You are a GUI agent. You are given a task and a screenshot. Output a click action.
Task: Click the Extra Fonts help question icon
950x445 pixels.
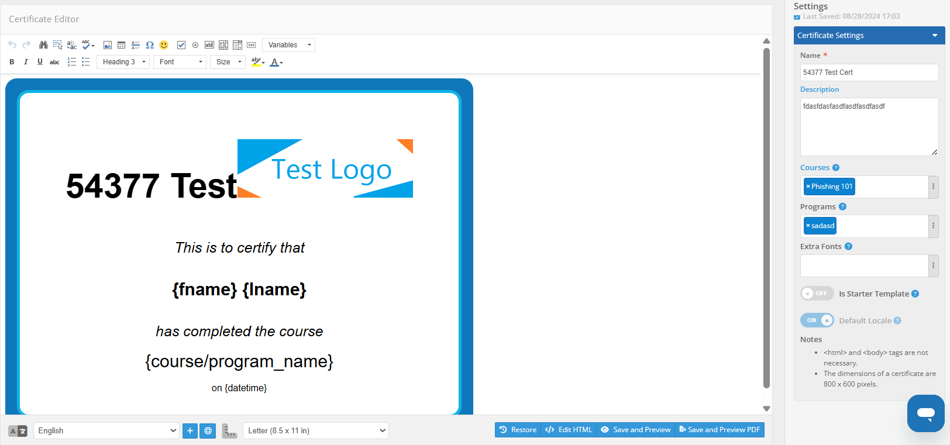[848, 247]
